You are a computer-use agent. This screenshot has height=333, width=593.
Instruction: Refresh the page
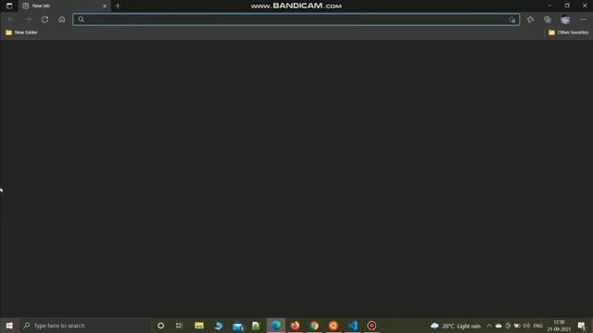tap(44, 19)
